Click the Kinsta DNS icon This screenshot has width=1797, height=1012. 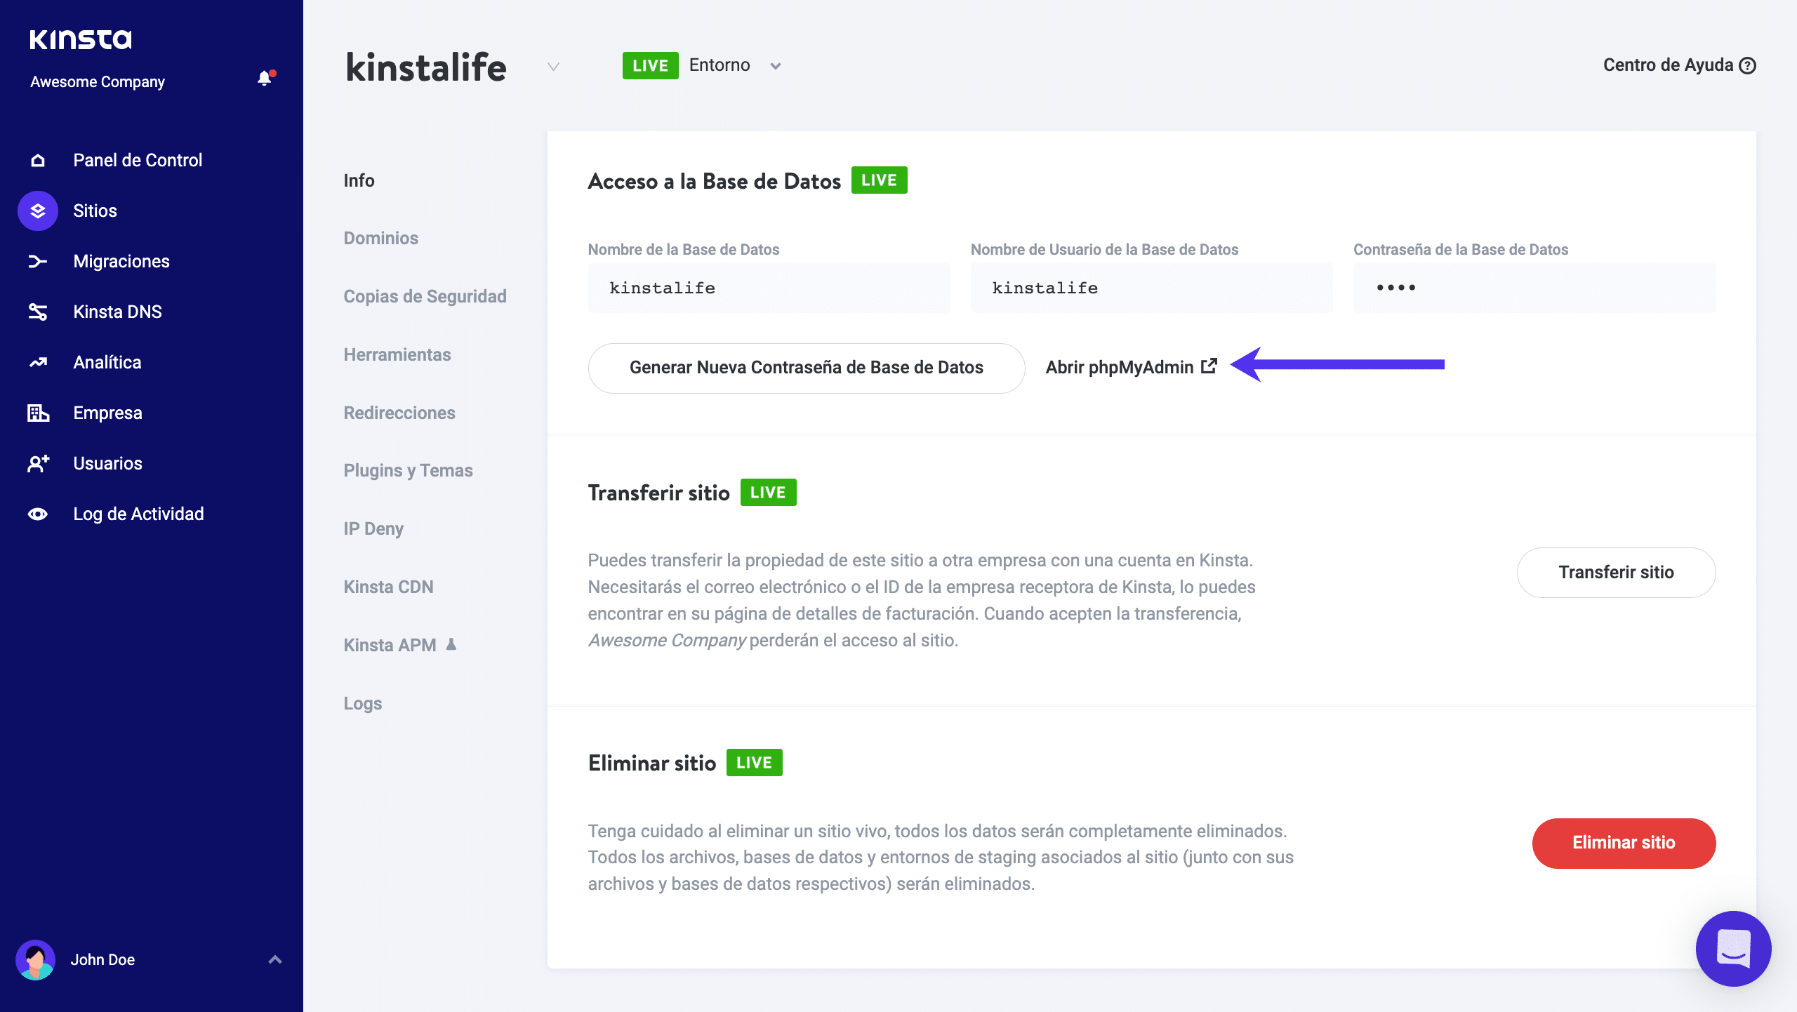(x=38, y=312)
